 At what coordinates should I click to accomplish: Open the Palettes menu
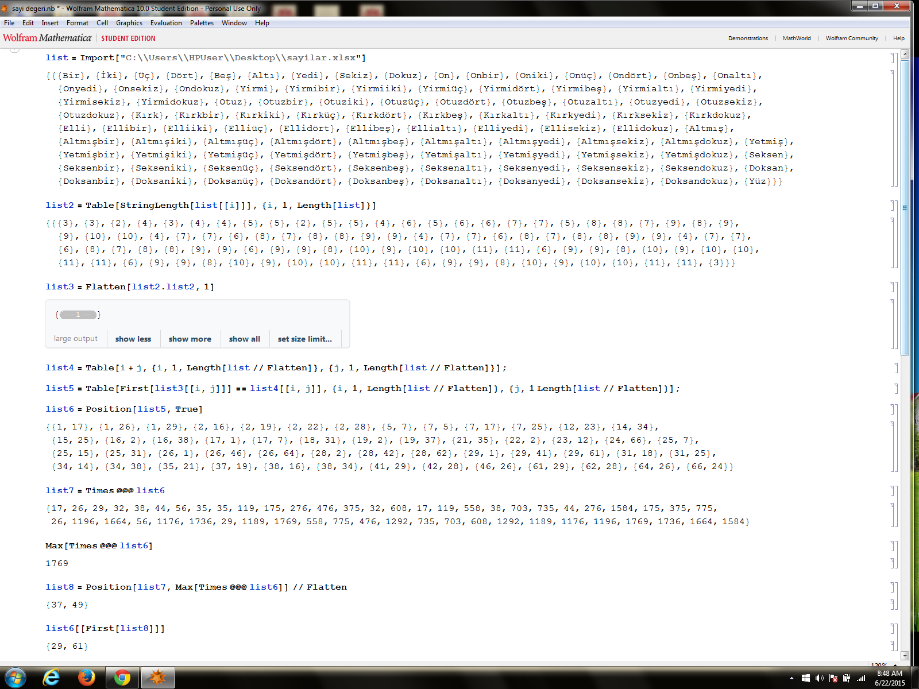[202, 23]
